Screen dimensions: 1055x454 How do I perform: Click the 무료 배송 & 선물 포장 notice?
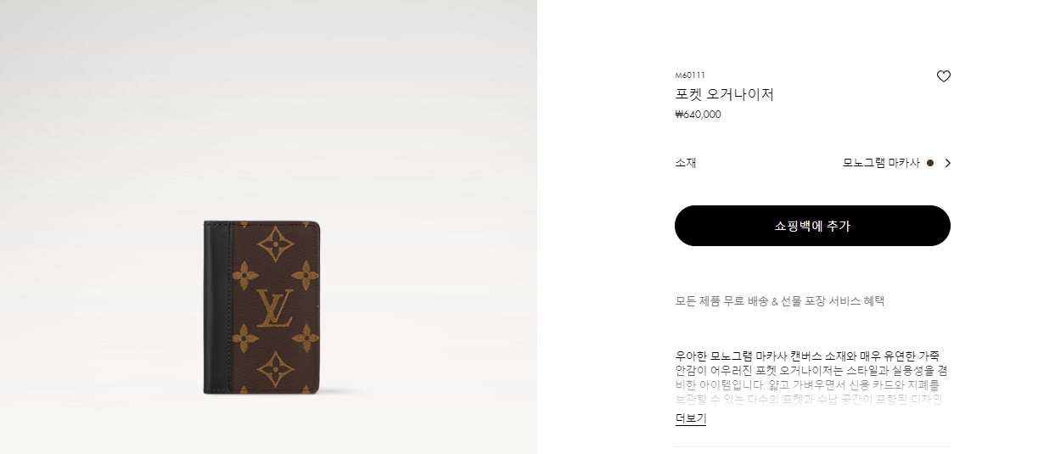779,301
